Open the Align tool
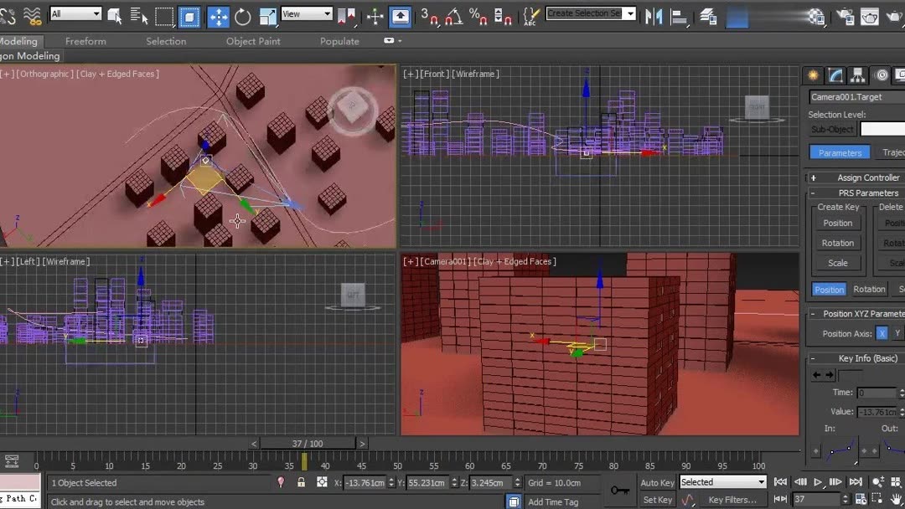 click(x=678, y=14)
